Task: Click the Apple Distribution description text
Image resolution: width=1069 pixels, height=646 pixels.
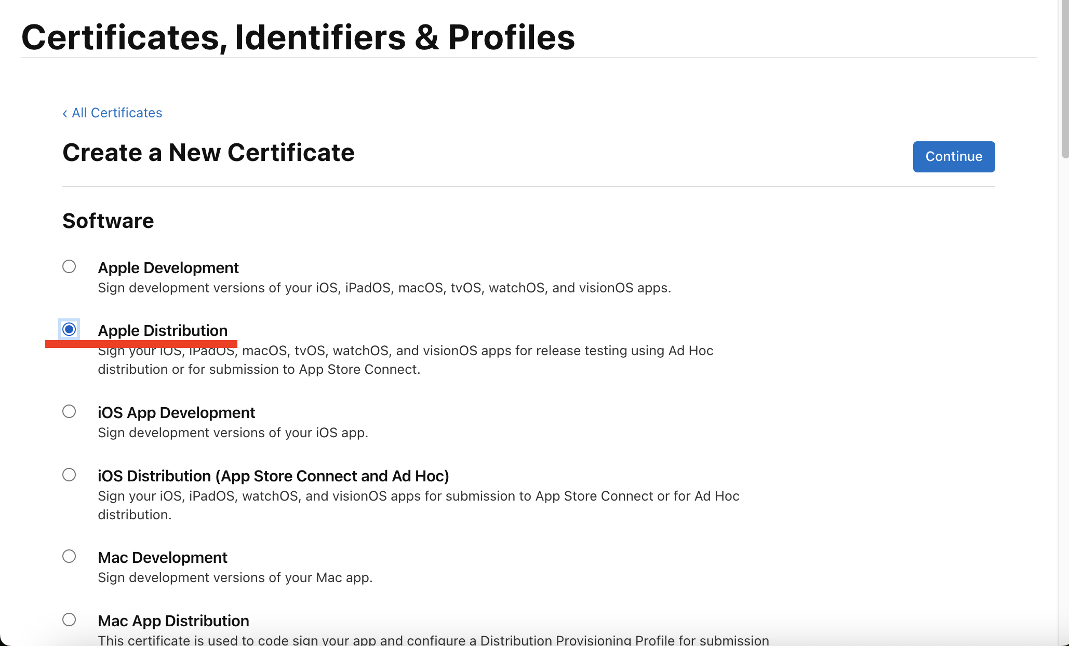Action: pyautogui.click(x=405, y=360)
